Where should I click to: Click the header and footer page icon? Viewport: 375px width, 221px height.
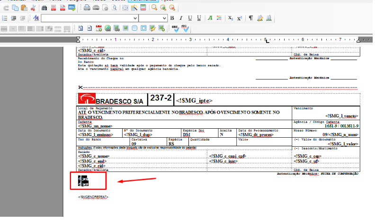point(143,8)
